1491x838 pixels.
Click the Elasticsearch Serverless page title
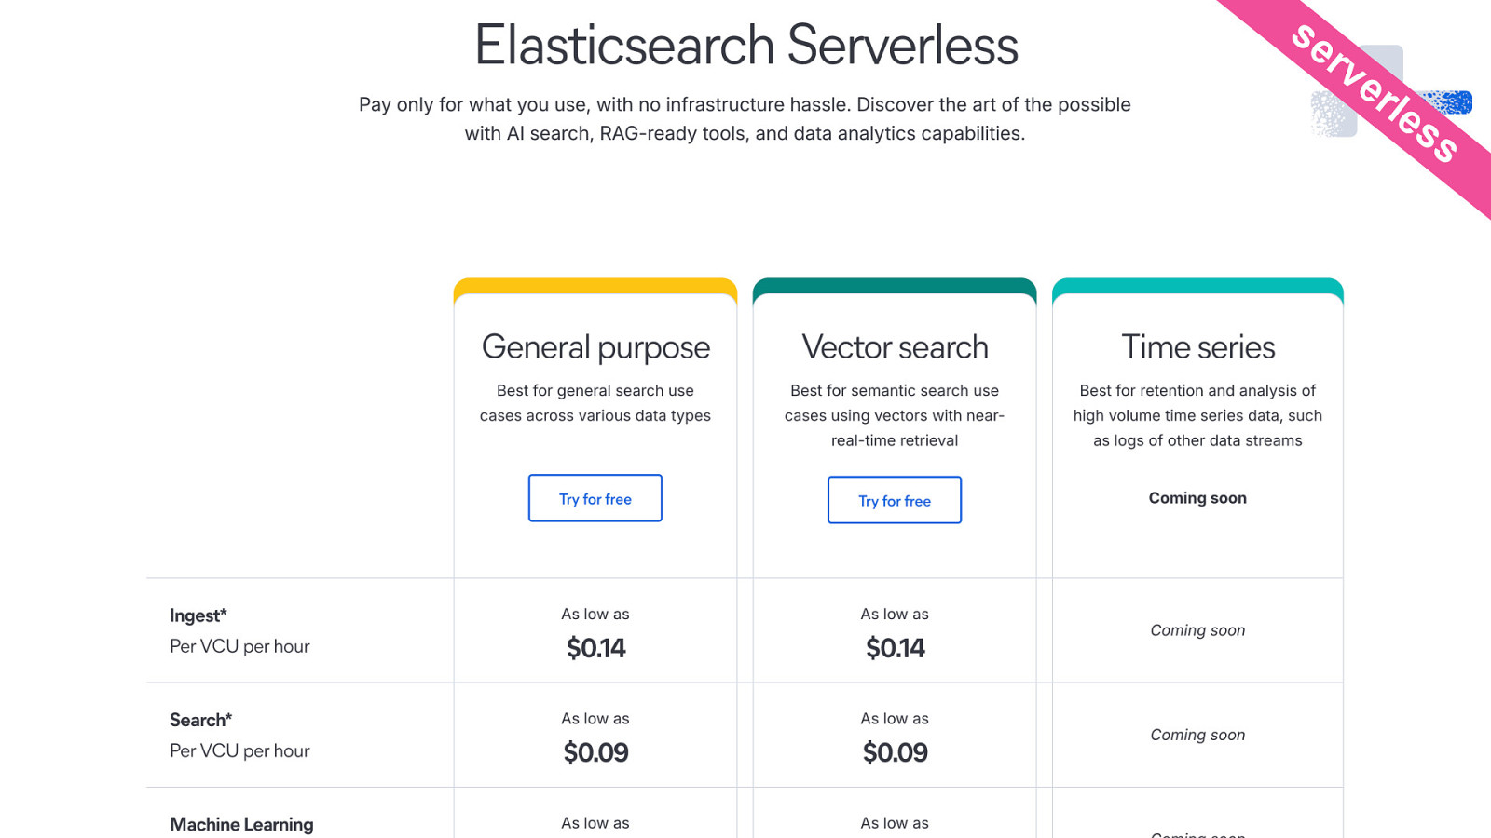pos(745,45)
